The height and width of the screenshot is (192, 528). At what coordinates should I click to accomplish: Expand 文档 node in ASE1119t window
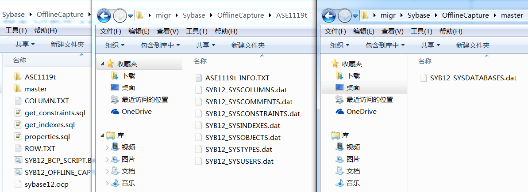(108, 171)
